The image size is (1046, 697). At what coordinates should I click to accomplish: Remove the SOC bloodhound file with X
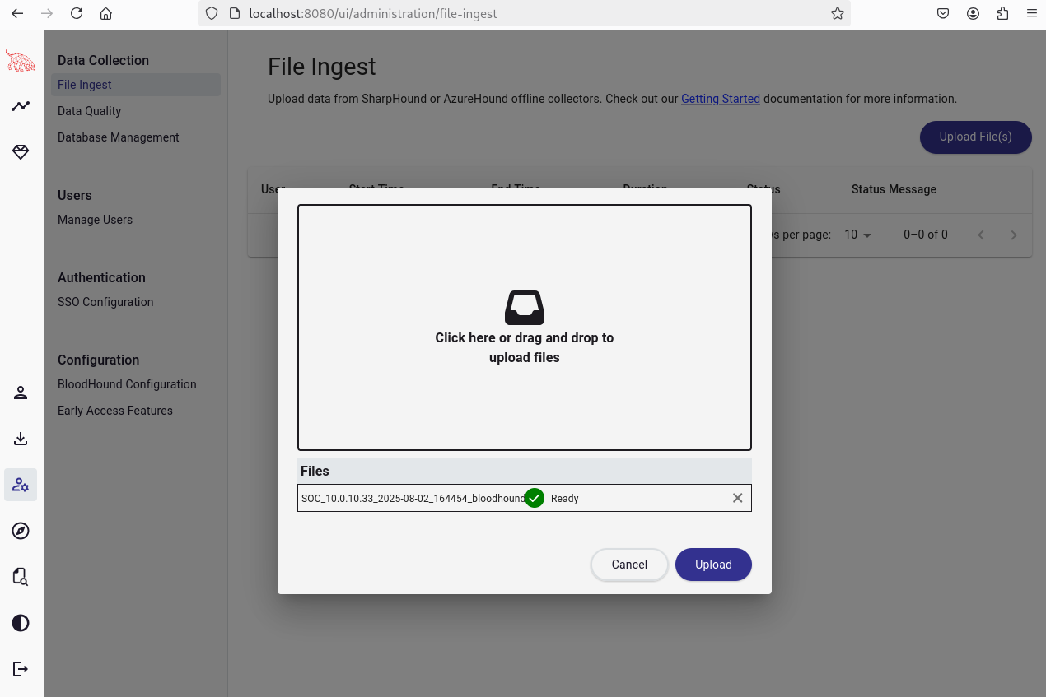click(737, 498)
